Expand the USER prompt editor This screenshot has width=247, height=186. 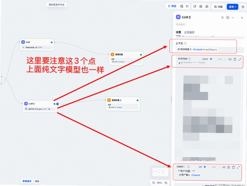[238, 167]
